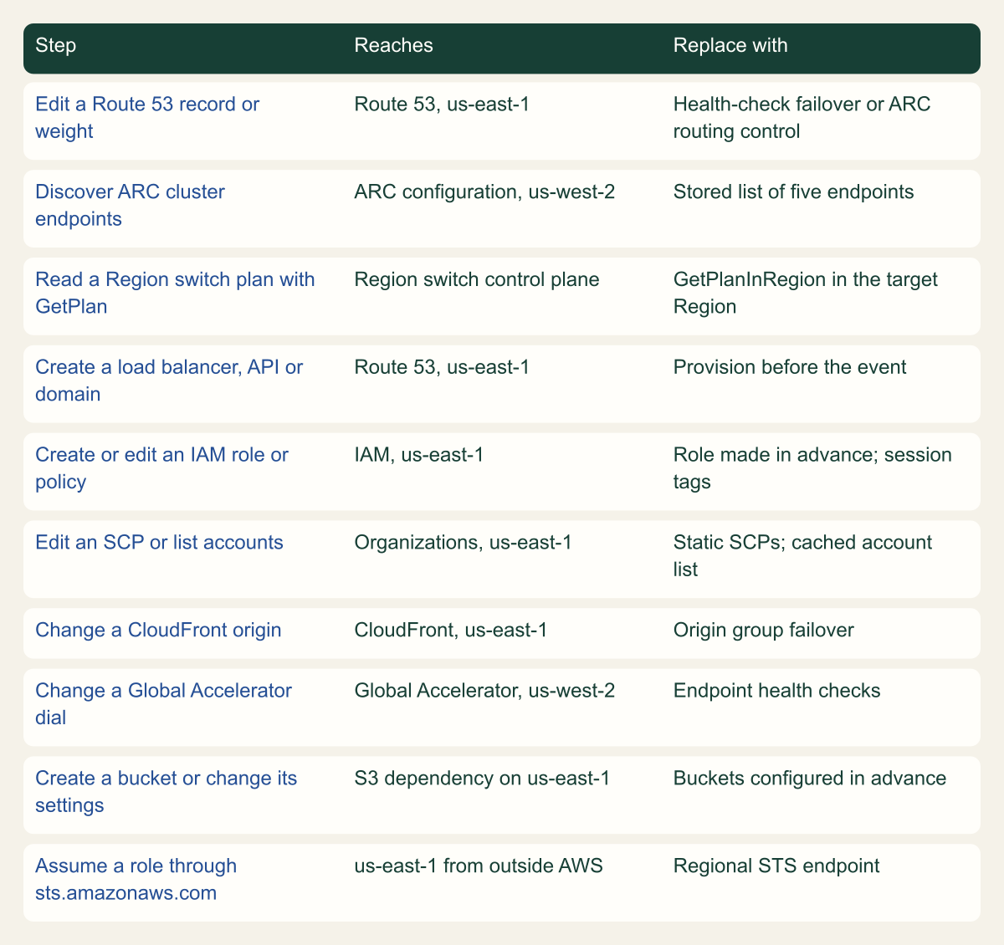Screen dimensions: 1004x945
Task: Open 'Edit a Route 53 record or weight'
Action: (147, 117)
